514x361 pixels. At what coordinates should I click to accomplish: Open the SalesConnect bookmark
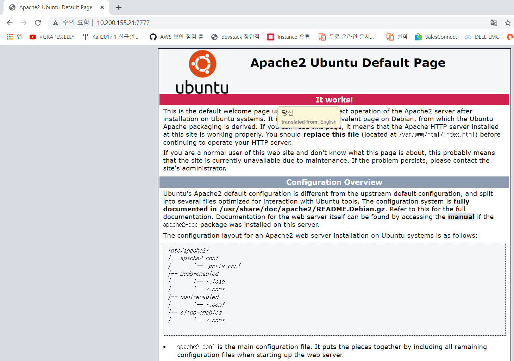tap(436, 37)
